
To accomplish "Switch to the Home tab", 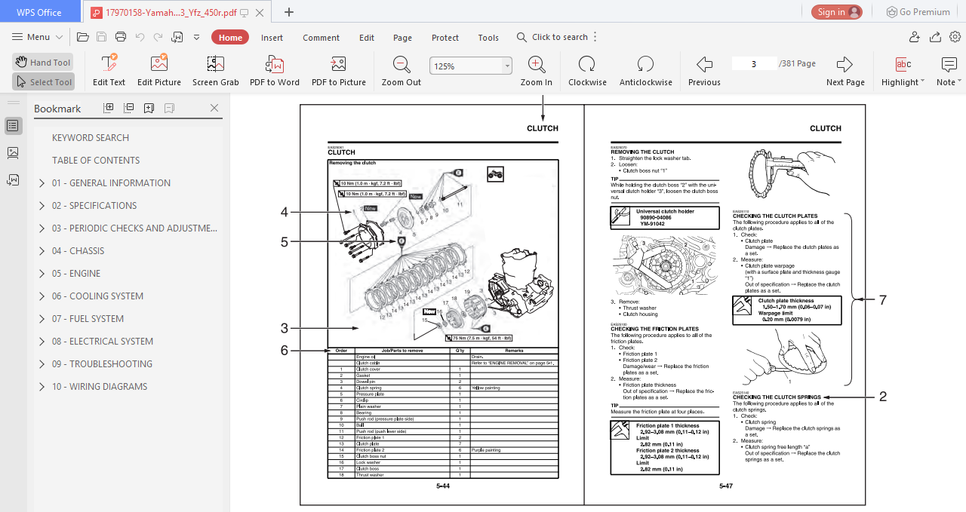I will [230, 38].
